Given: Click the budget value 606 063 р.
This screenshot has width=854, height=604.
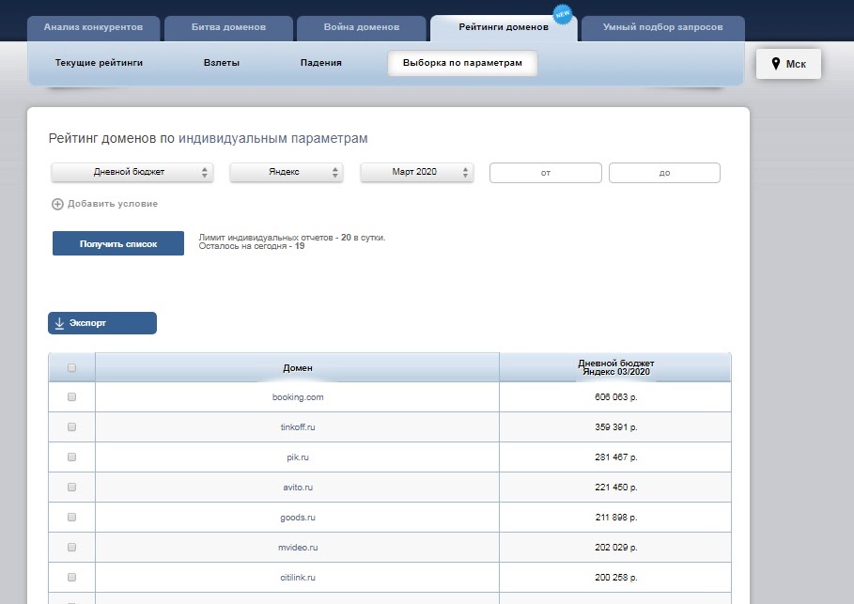Looking at the screenshot, I should [616, 397].
